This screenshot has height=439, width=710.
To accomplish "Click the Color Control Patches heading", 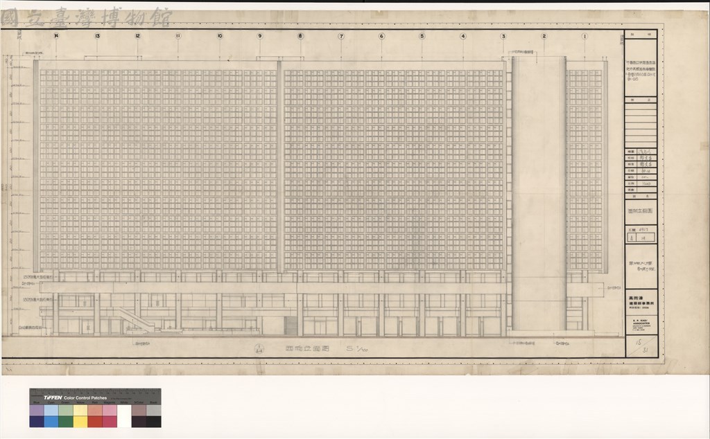I will (x=85, y=398).
